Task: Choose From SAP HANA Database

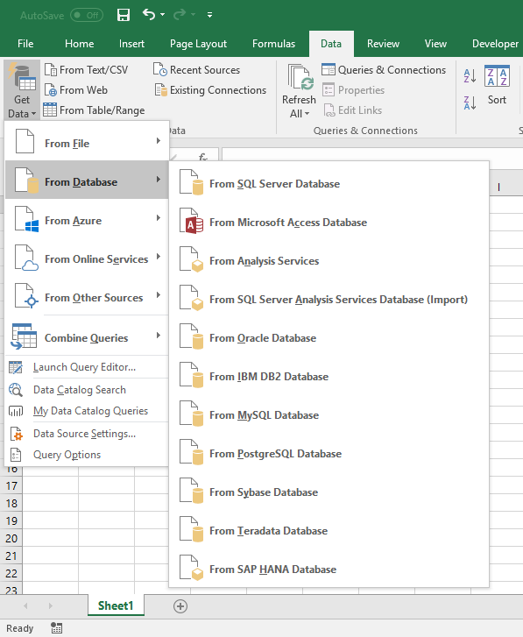Action: click(x=329, y=570)
